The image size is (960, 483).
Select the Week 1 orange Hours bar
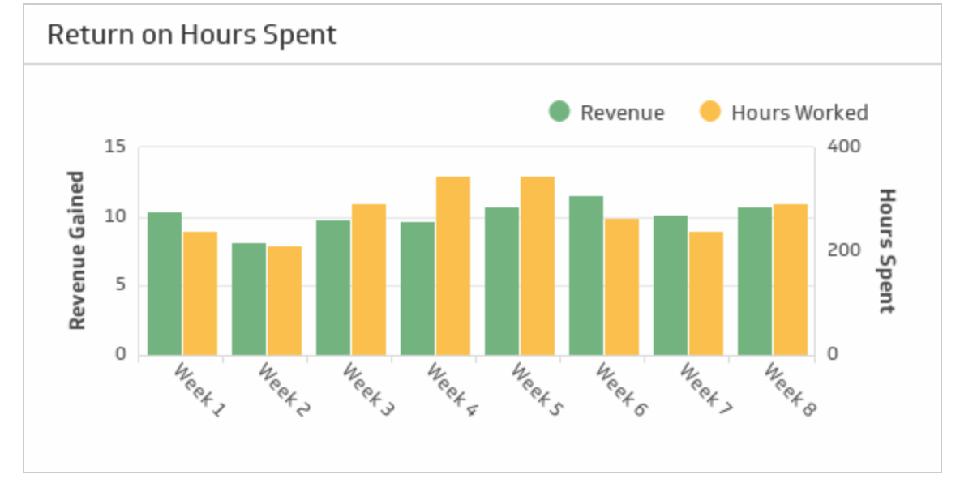pyautogui.click(x=200, y=293)
